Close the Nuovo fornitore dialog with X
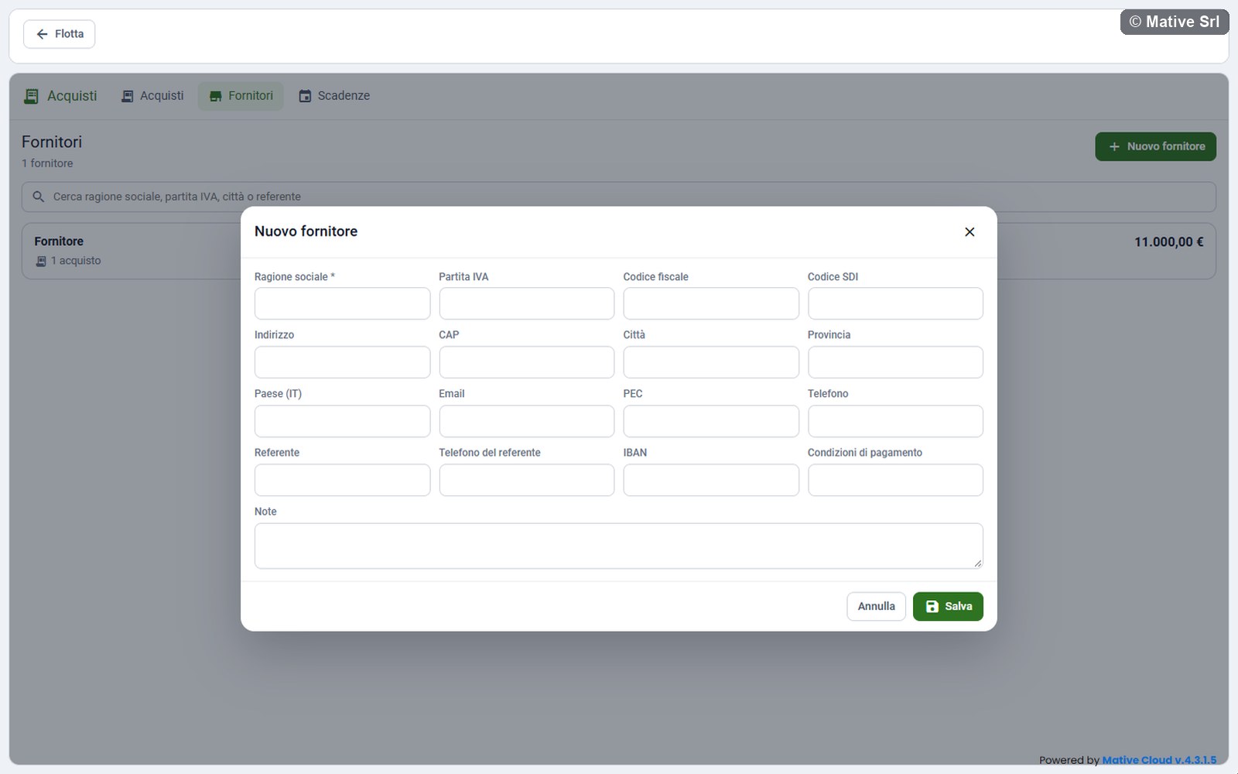 tap(970, 232)
